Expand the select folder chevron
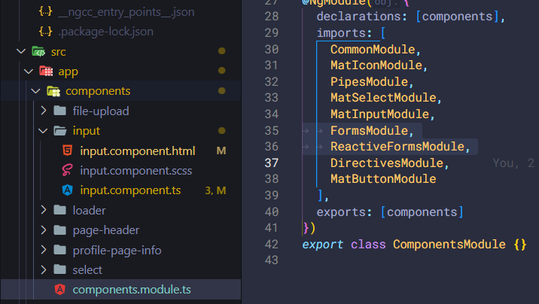 point(44,269)
